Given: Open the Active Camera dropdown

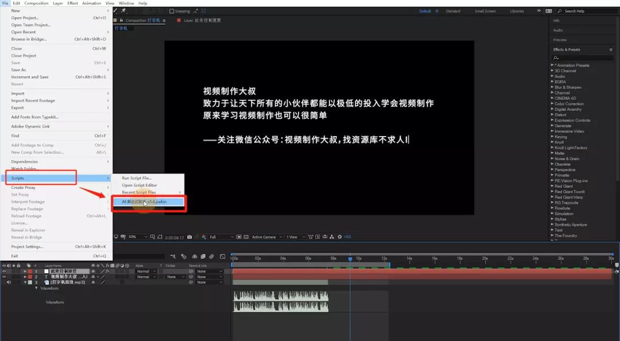Looking at the screenshot, I should tap(267, 237).
